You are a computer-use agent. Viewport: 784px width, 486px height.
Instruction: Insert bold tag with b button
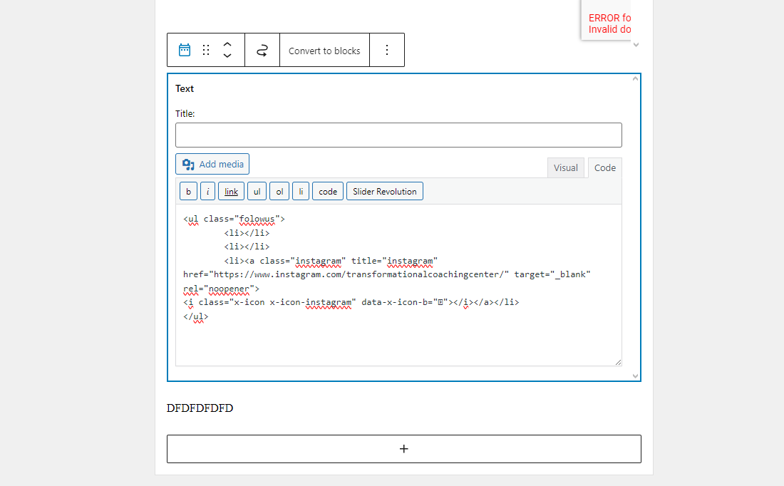[188, 192]
